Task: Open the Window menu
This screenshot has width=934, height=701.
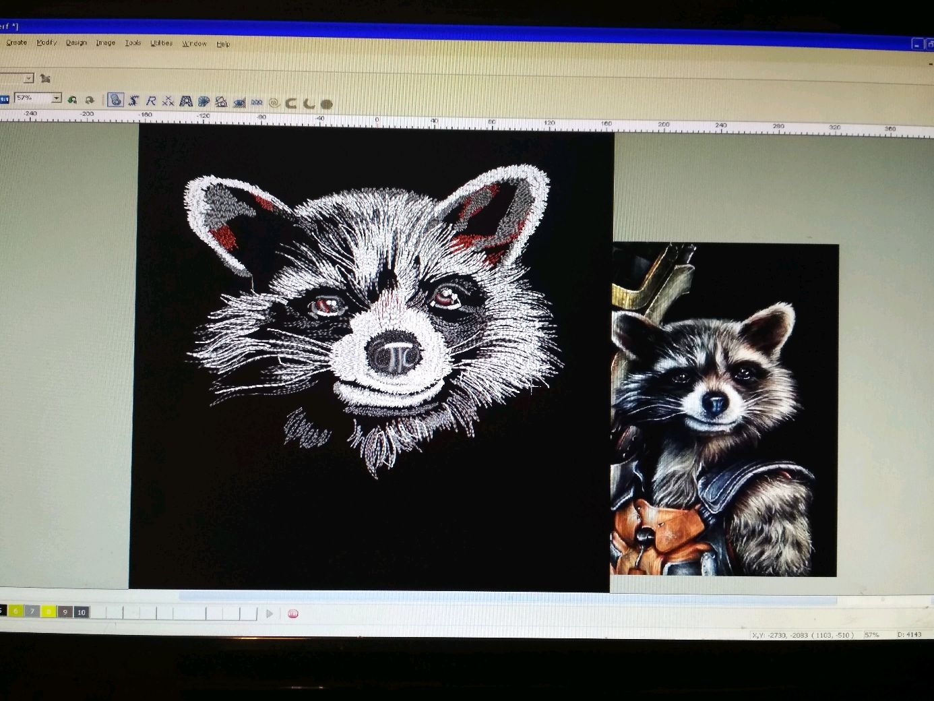Action: coord(195,44)
